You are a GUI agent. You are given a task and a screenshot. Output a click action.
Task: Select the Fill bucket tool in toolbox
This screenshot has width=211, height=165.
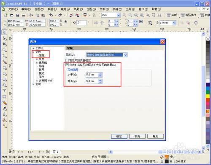[x=4, y=120]
